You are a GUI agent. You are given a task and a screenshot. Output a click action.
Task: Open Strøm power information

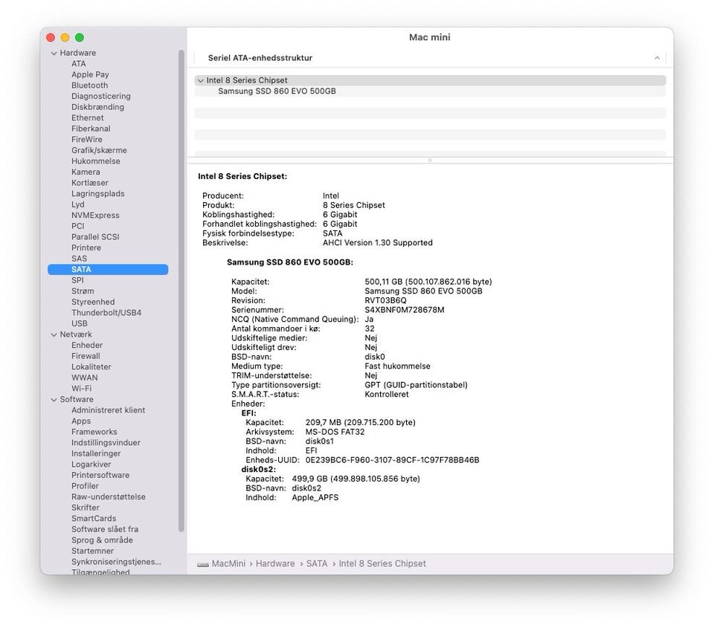tap(83, 291)
